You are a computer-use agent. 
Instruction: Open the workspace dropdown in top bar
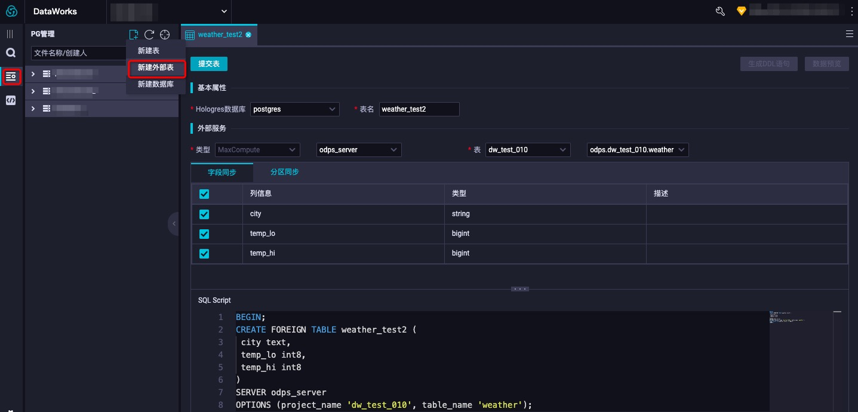pyautogui.click(x=170, y=11)
